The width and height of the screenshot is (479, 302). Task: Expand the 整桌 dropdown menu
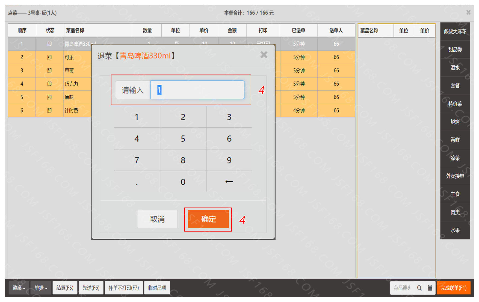click(19, 288)
